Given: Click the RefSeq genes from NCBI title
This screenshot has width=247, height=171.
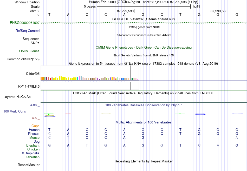Looking at the screenshot, I should (x=144, y=27).
